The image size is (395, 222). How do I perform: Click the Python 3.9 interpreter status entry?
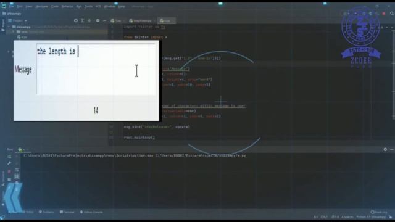[371, 217]
